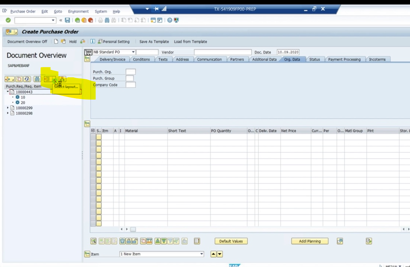Open the Goto menu
Image resolution: width=410 pixels, height=267 pixels.
click(x=58, y=11)
